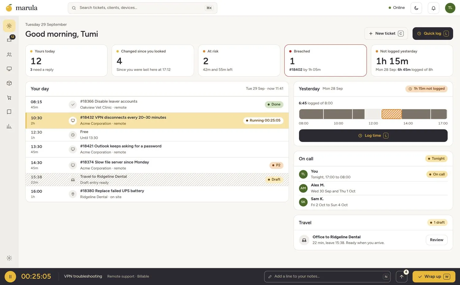Toggle dark mode with the moon icon
The width and height of the screenshot is (460, 285).
click(416, 8)
